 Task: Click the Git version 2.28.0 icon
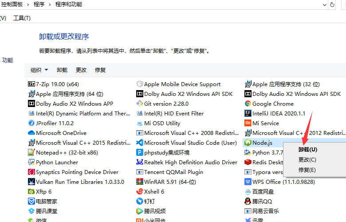click(x=140, y=103)
